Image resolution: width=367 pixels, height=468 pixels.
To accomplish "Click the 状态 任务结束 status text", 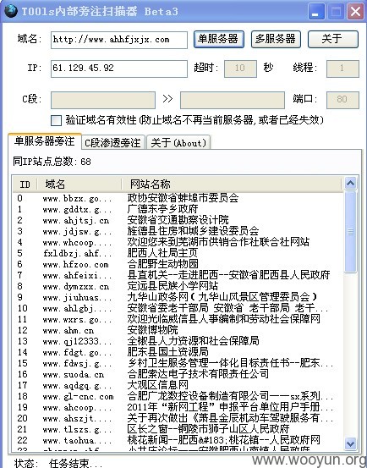I will point(58,463).
